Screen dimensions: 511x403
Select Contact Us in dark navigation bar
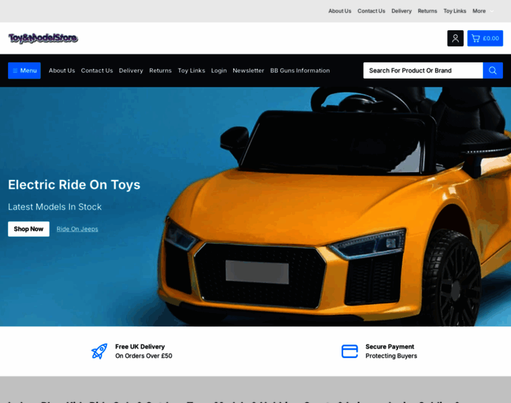click(x=97, y=71)
